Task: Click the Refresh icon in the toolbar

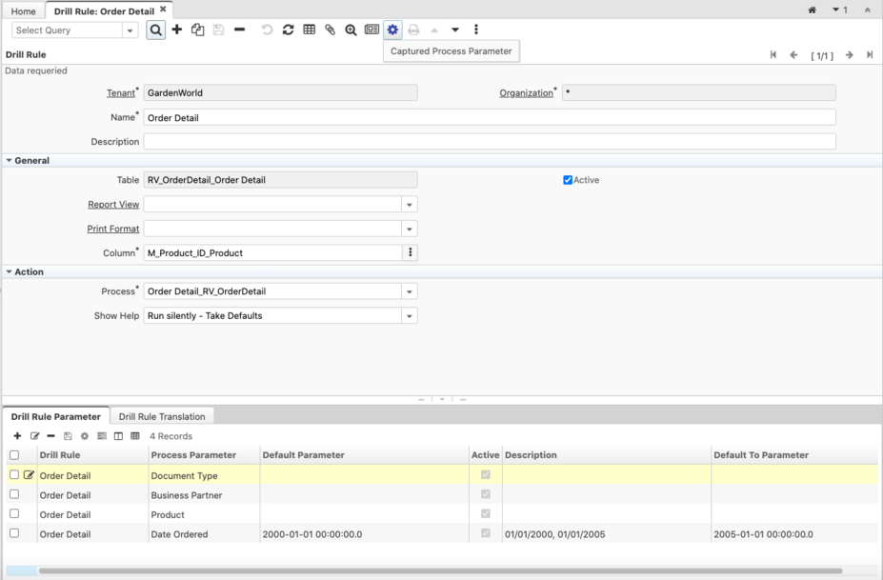Action: [x=289, y=30]
